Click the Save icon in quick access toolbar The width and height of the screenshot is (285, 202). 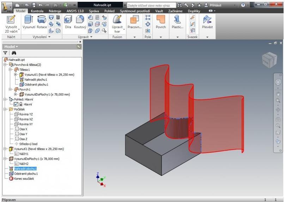[x=34, y=5]
